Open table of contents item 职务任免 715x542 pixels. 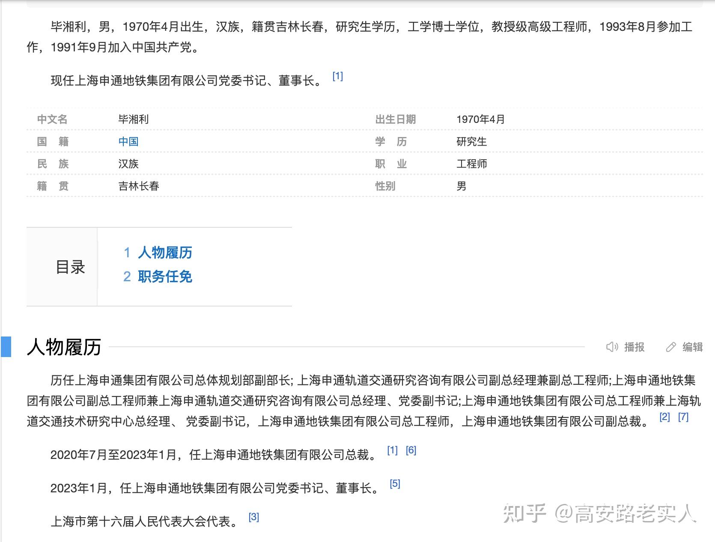[x=165, y=277]
